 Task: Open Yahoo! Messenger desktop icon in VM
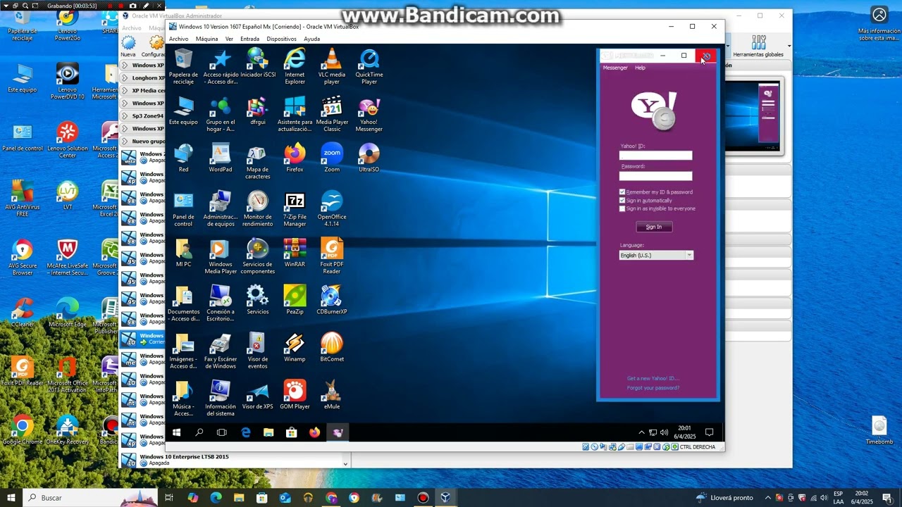(369, 114)
